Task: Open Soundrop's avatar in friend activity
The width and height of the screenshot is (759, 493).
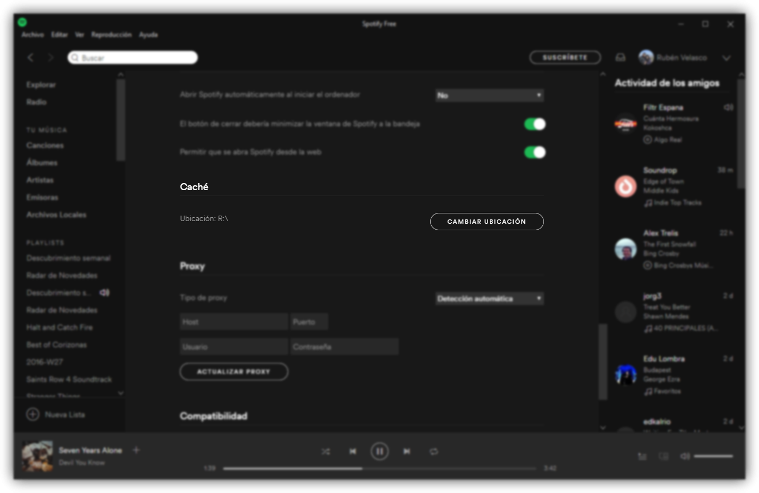Action: [625, 186]
